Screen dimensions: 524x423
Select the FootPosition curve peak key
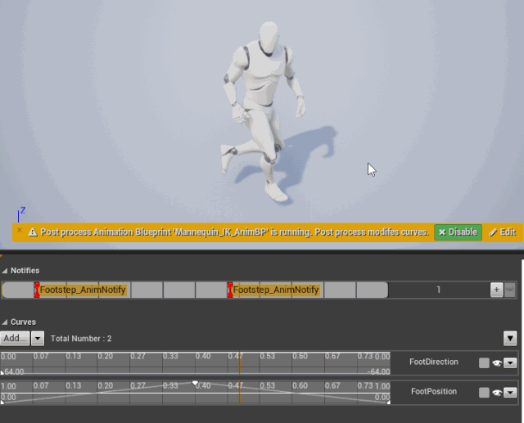point(195,383)
